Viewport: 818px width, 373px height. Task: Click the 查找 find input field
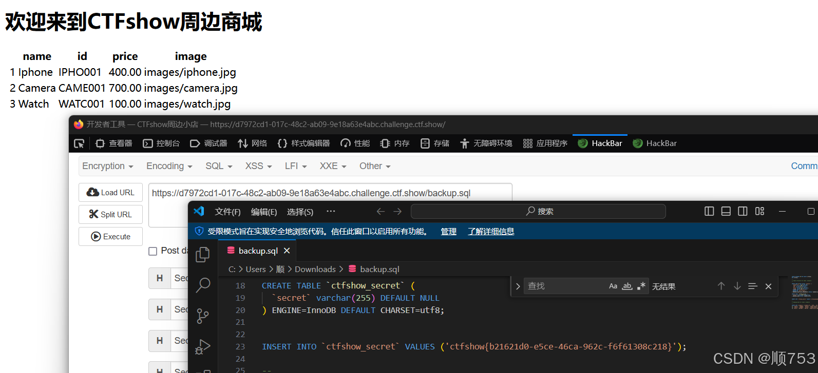tap(565, 286)
